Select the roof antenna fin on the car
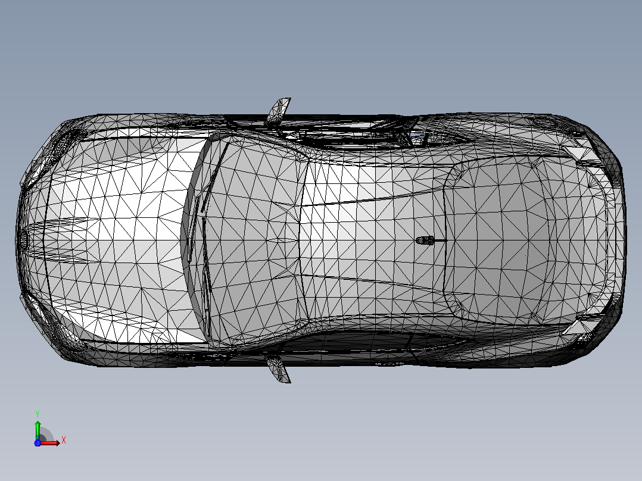 pos(425,240)
